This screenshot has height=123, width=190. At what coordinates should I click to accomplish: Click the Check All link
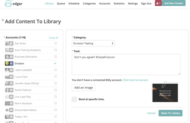pos(53,38)
